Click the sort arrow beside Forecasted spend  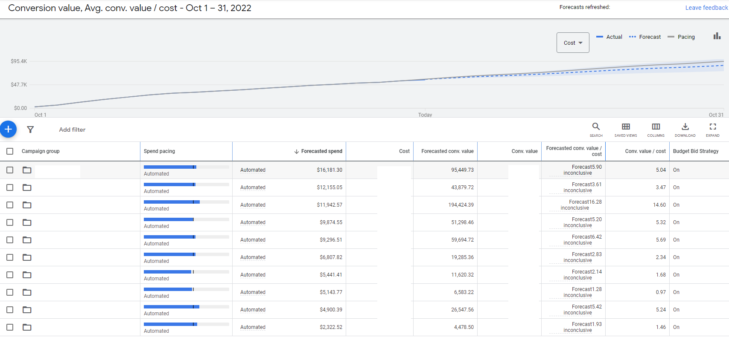pyautogui.click(x=297, y=151)
